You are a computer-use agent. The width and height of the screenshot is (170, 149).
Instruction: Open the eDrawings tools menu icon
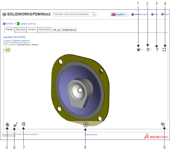click(139, 49)
